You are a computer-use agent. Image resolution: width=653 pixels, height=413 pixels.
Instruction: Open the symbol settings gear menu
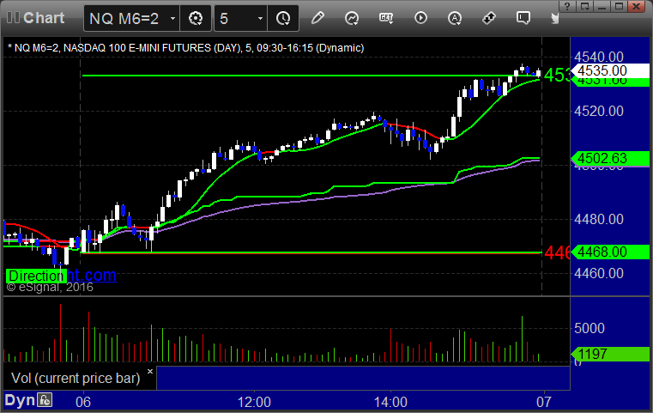(x=196, y=18)
